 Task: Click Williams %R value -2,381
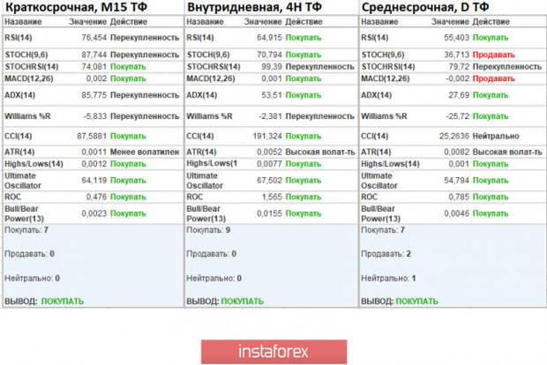click(270, 116)
